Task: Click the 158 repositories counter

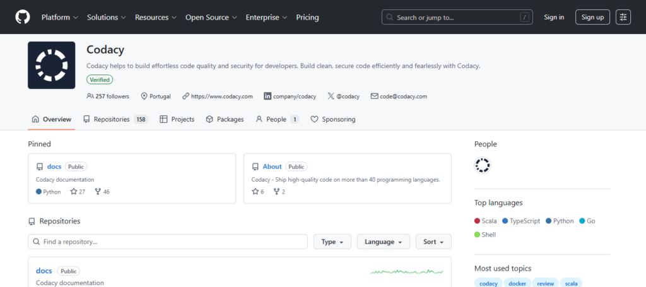Action: pos(141,119)
